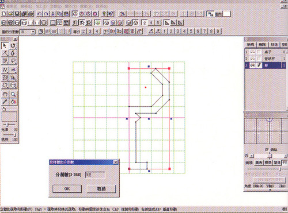Click the undo arrow icon
Image resolution: width=288 pixels, height=213 pixels.
pyautogui.click(x=40, y=14)
